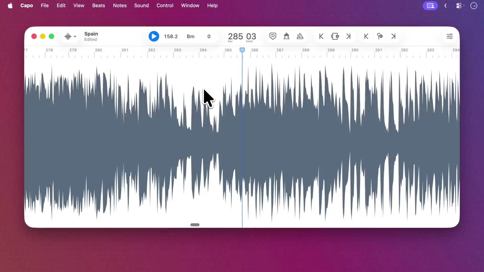Click the clock icon in menu bar
The width and height of the screenshot is (484, 272).
point(474,6)
